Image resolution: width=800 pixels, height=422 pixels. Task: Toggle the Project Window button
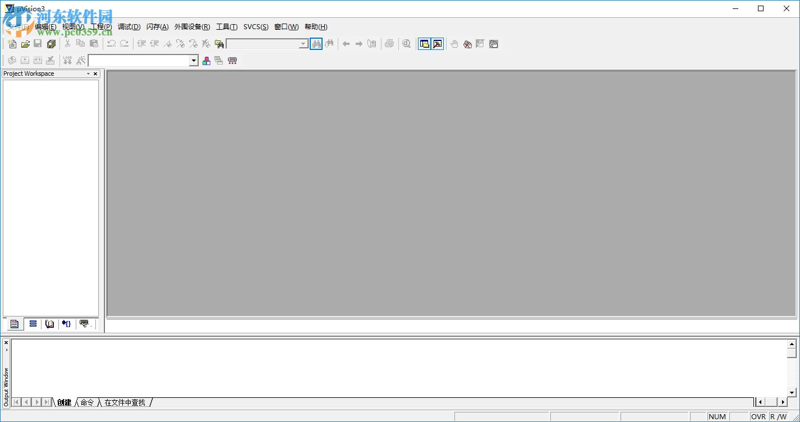pyautogui.click(x=424, y=44)
